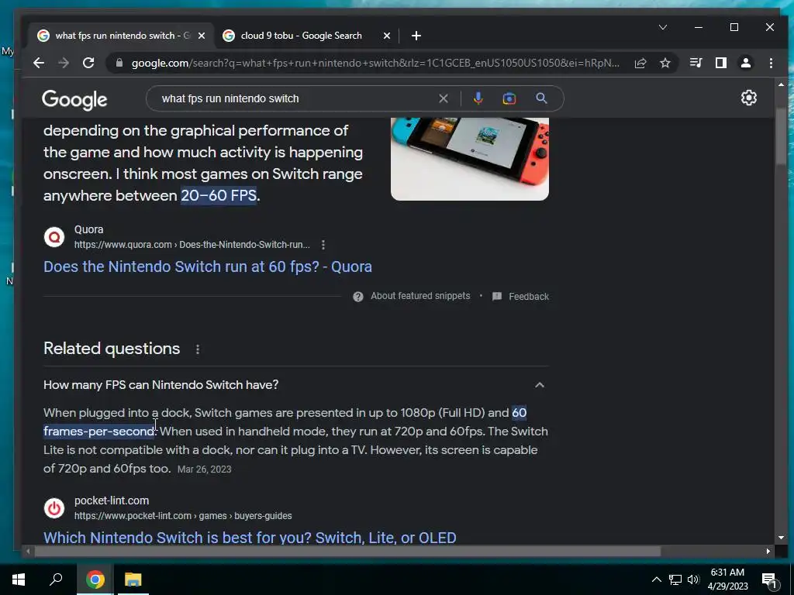Click the Related questions heading

coord(112,349)
